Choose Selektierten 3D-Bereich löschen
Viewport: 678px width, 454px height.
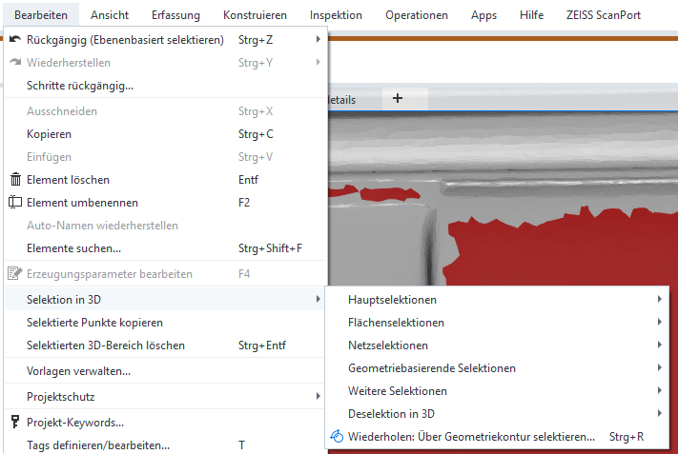click(165, 345)
